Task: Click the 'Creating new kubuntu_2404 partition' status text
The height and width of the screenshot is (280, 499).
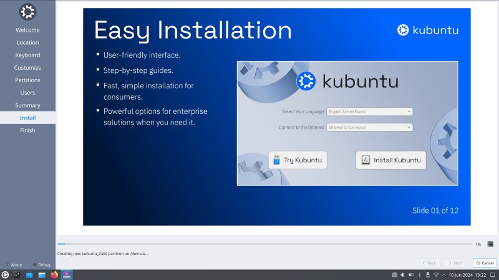Action: pos(103,254)
